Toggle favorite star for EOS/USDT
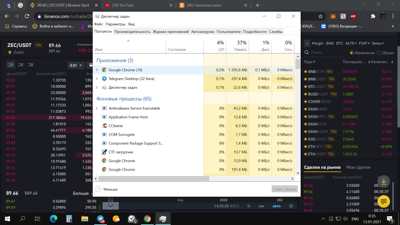Image resolution: width=400 pixels, height=225 pixels. (306, 139)
